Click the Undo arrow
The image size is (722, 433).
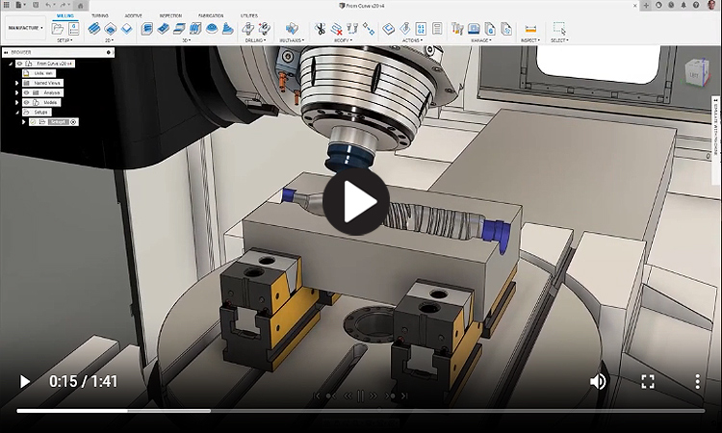point(49,5)
